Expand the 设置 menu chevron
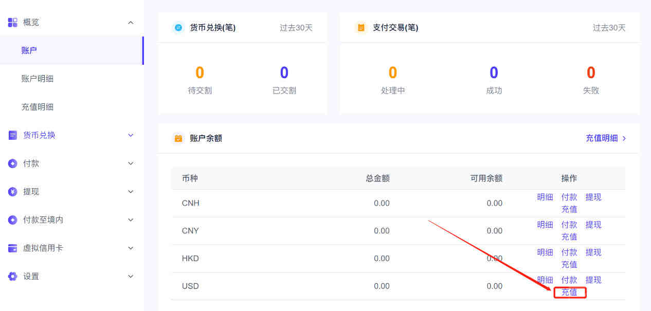The width and height of the screenshot is (651, 311). click(x=131, y=277)
